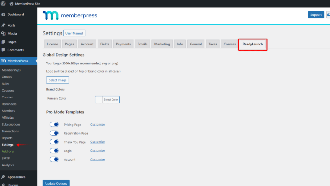Click the home icon beside MemberPress Site
330x186 pixels.
tap(11, 4)
